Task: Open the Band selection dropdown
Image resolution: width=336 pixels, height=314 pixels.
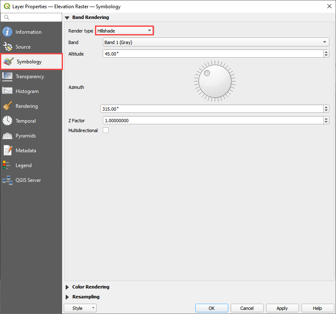Action: (216, 42)
